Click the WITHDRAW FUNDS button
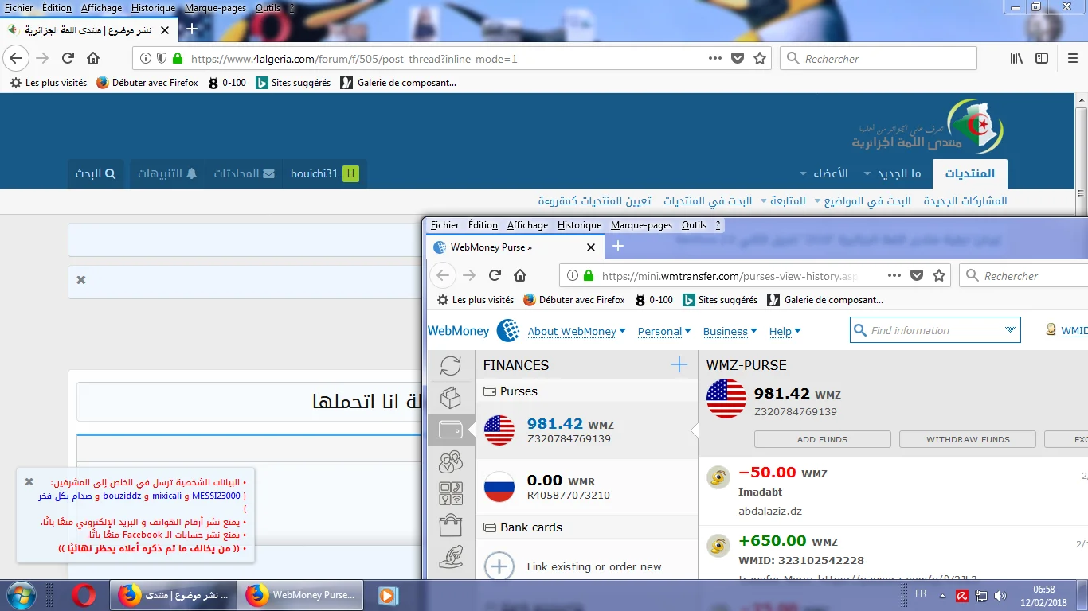This screenshot has height=611, width=1088. coord(967,439)
